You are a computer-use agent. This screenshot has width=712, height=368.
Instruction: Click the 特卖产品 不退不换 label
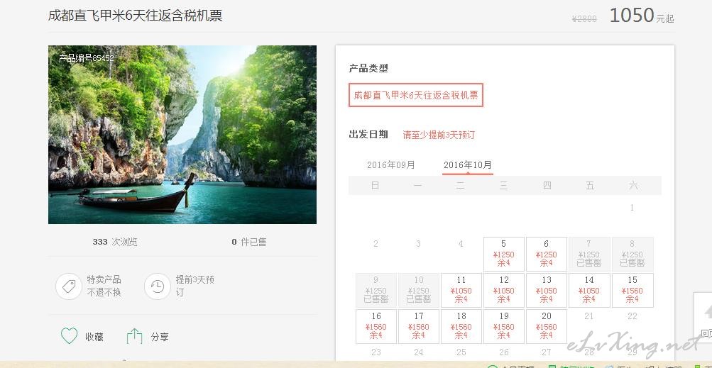[x=104, y=286]
